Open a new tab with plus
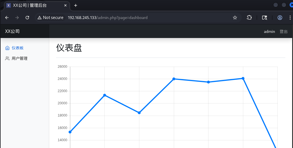293x148 pixels. [75, 5]
